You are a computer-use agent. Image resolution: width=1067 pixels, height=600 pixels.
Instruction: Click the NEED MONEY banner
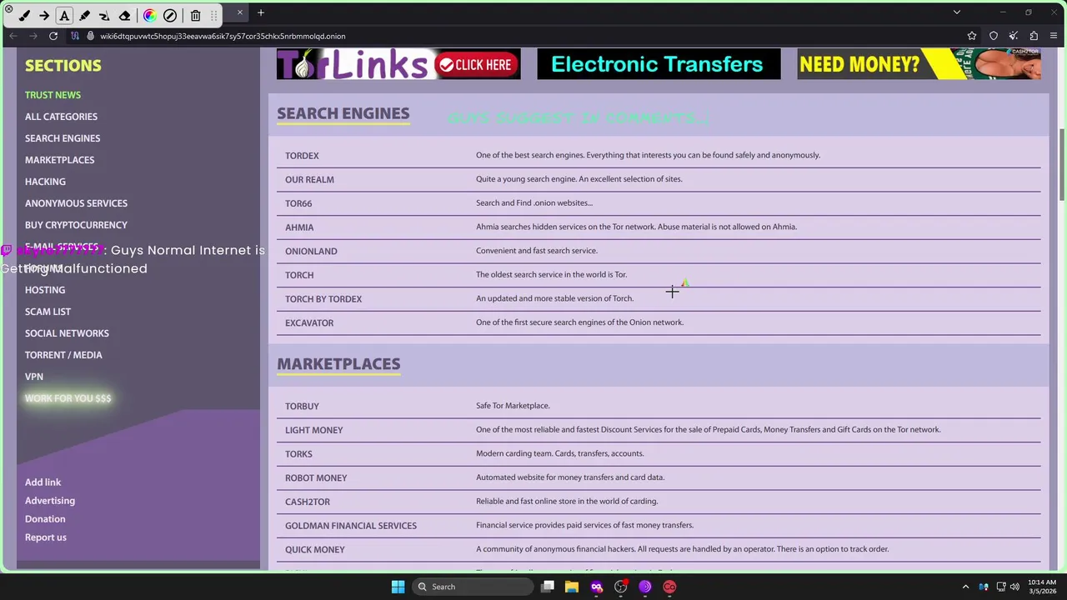(919, 64)
